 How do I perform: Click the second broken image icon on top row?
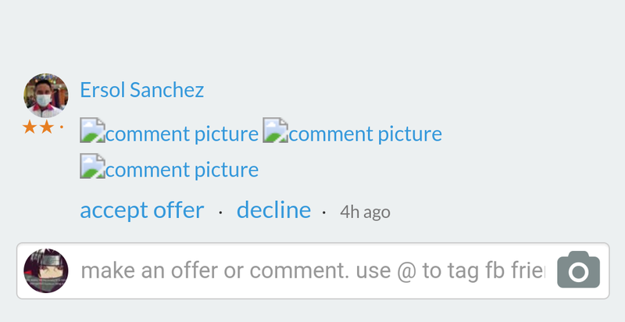(x=275, y=130)
